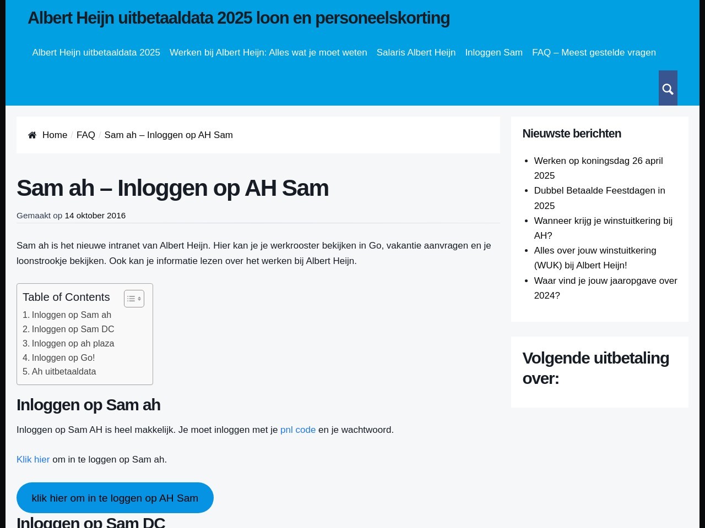Open Werken op koningsdag 26 april 2025 post
The width and height of the screenshot is (705, 528).
pyautogui.click(x=598, y=168)
